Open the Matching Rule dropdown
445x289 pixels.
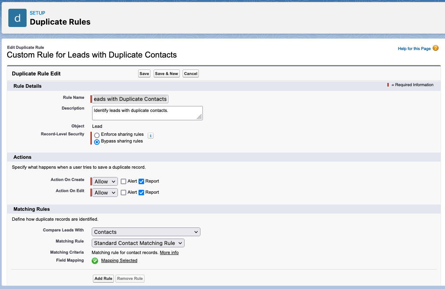pyautogui.click(x=138, y=243)
